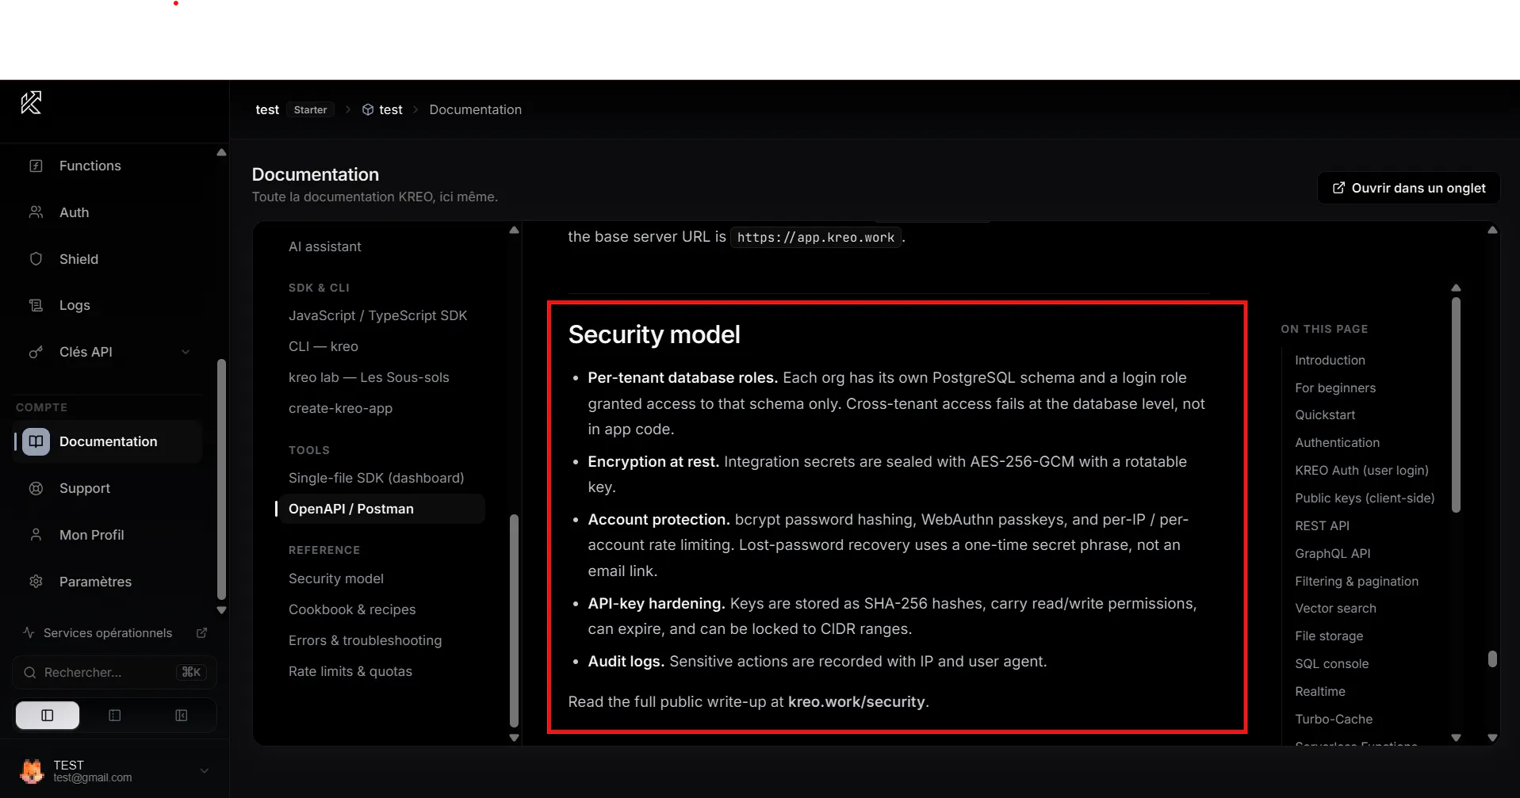This screenshot has width=1520, height=798.
Task: Open service status external-link icon
Action: pyautogui.click(x=201, y=632)
